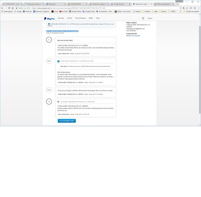201x197 pixels.
Task: Click browser Reload button
Action: (x=9, y=8)
